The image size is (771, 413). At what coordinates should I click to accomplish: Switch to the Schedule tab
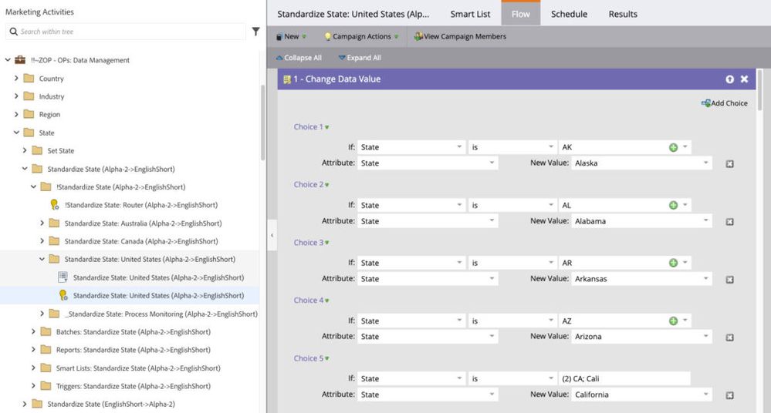(x=569, y=14)
